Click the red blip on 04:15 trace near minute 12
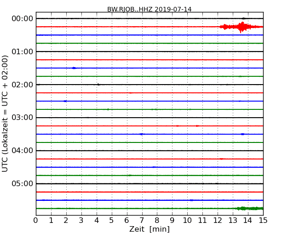This screenshot has width=299, height=239. [221, 159]
